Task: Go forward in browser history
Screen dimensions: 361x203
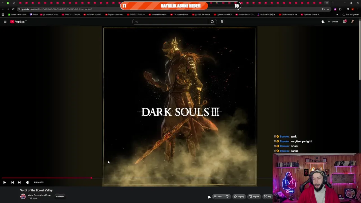Action: click(8, 9)
